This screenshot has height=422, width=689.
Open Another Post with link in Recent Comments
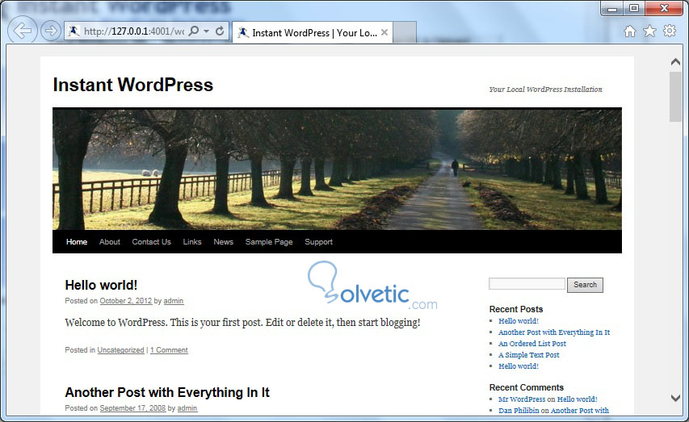point(580,411)
